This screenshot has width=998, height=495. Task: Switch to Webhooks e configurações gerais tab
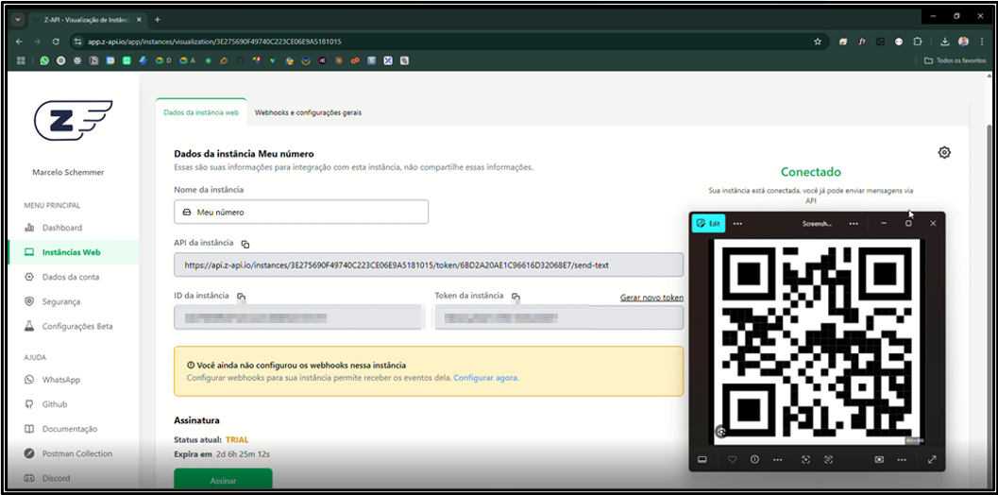308,112
